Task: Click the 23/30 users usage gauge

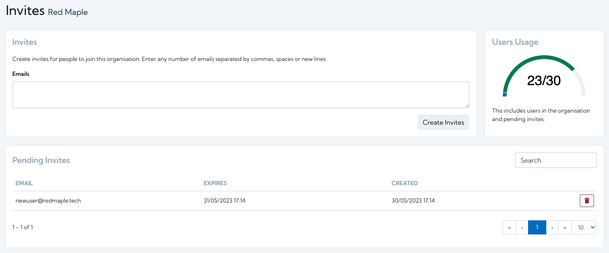Action: click(x=544, y=77)
